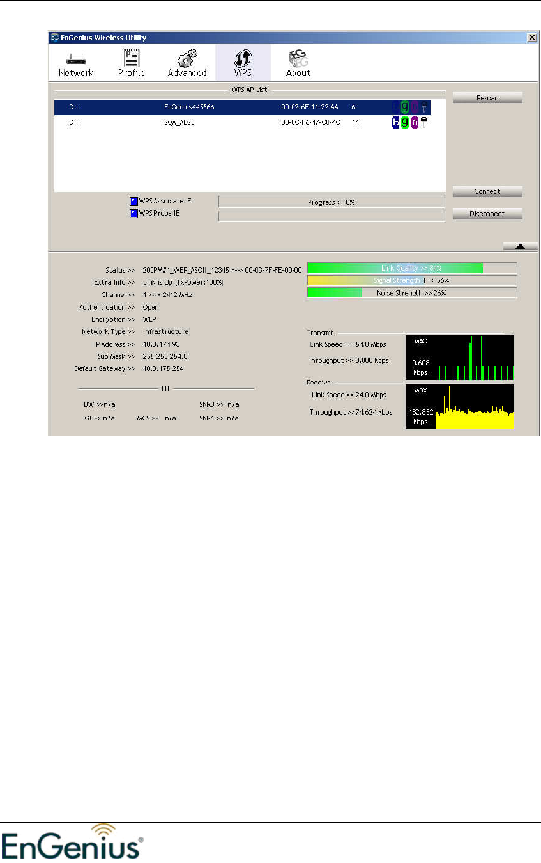The image size is (541, 863).
Task: Open the About tab
Action: [298, 62]
